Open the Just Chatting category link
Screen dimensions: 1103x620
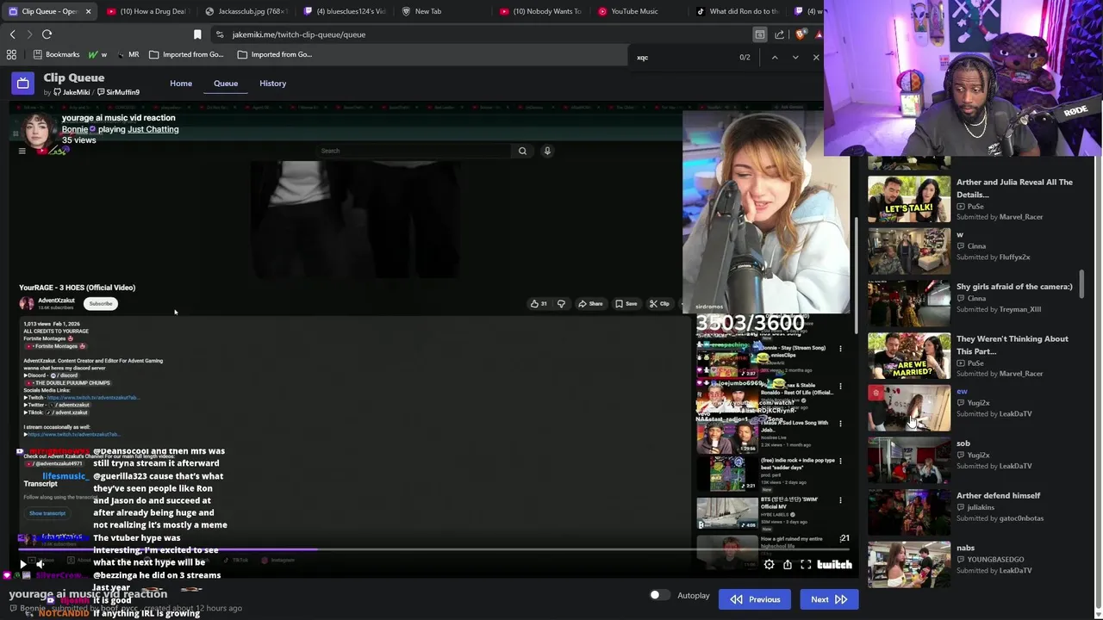(153, 129)
